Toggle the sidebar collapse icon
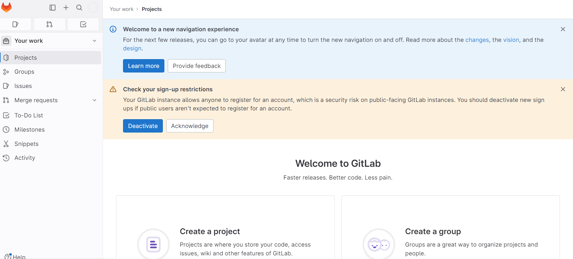The width and height of the screenshot is (573, 259). (x=53, y=8)
